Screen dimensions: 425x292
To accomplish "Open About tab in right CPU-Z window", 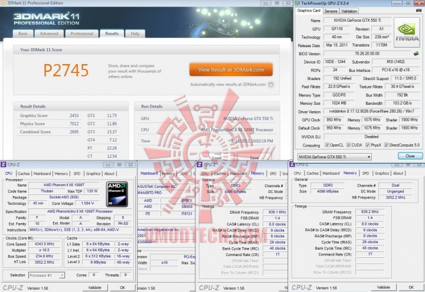I will [x=398, y=173].
